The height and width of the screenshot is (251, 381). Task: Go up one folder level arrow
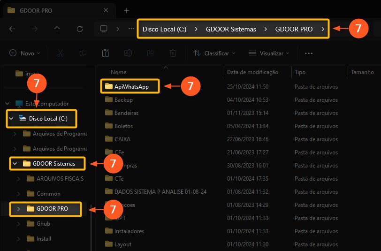[57, 29]
